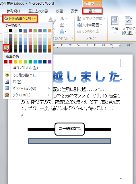136x184 pixels.
Task: Select the highlighted blue accent theme swatch
Action: coord(25,31)
